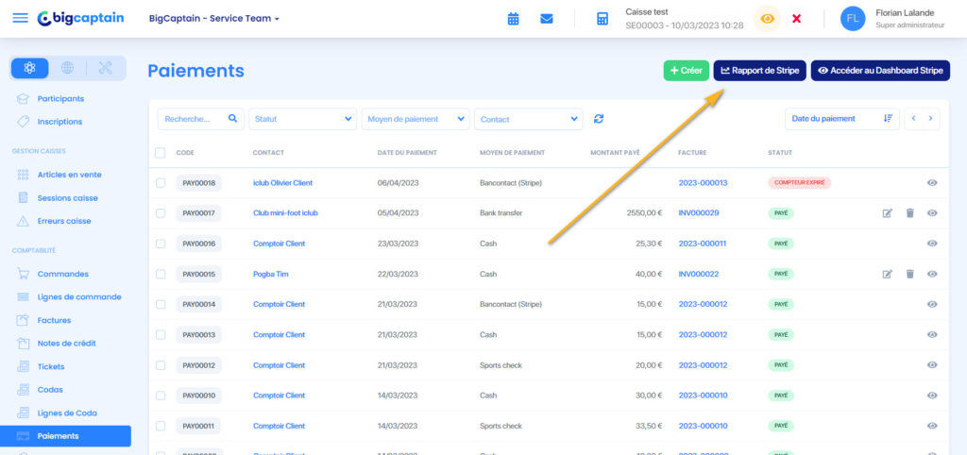The width and height of the screenshot is (967, 455).
Task: Open Notes de crédit in sidebar
Action: 67,343
